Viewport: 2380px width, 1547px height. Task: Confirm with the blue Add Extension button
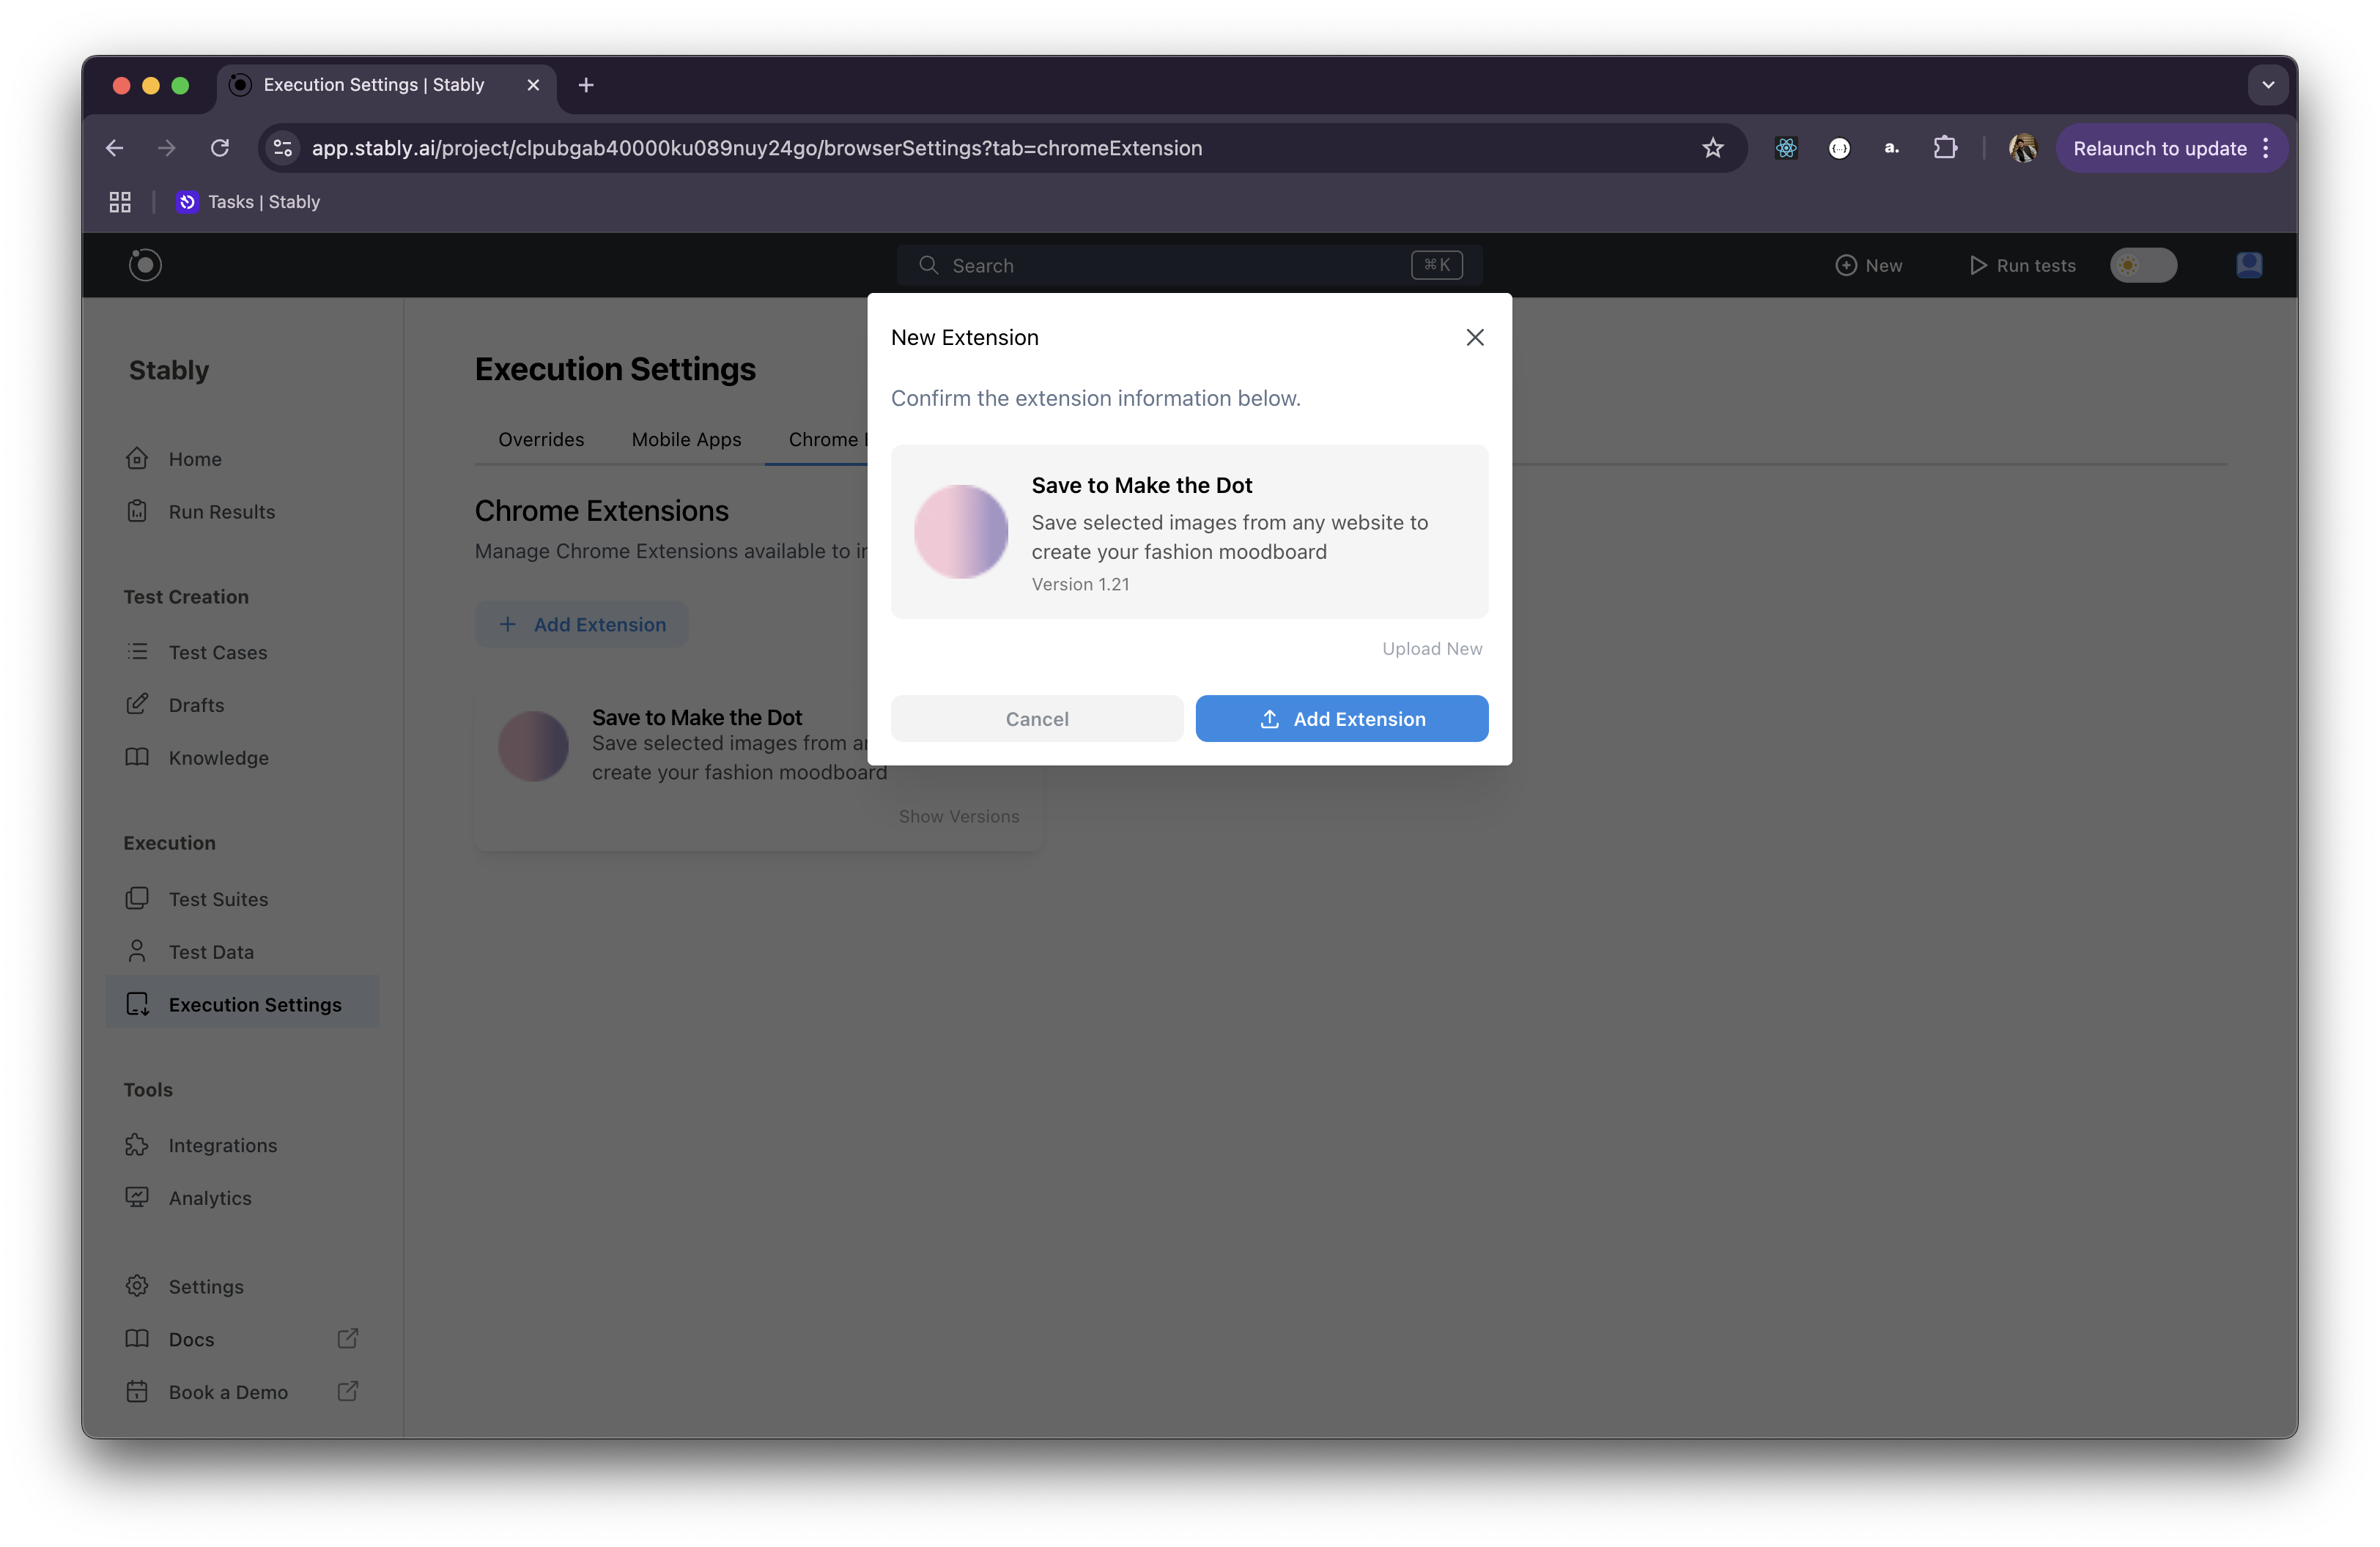[x=1342, y=719]
